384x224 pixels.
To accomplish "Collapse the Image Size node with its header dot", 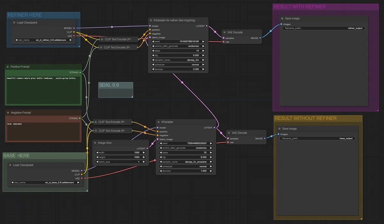I will (x=95, y=143).
